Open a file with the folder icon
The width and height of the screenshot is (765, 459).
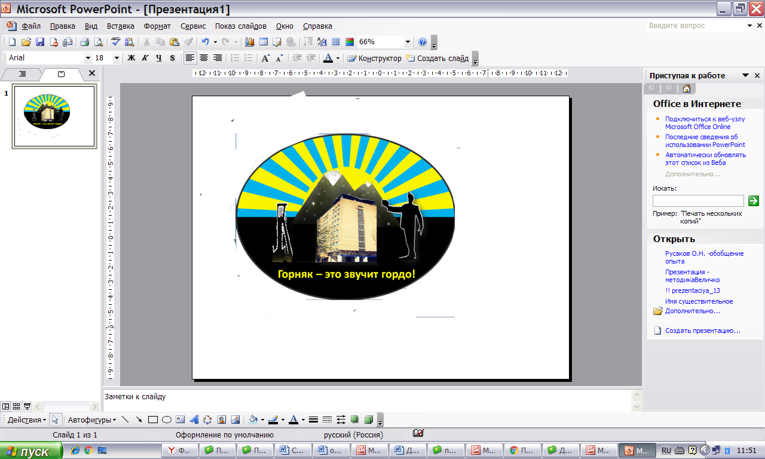(26, 42)
